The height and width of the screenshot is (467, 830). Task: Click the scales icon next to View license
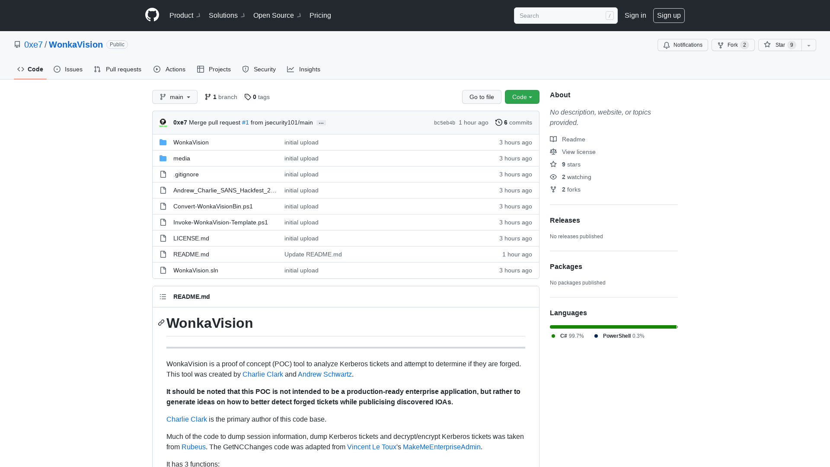553,152
